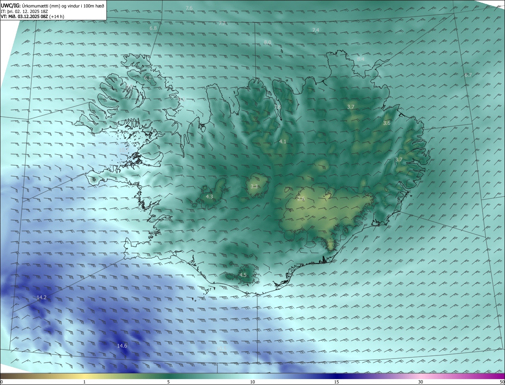
Task: Click the 5 tick on the color scale
Action: (168, 382)
